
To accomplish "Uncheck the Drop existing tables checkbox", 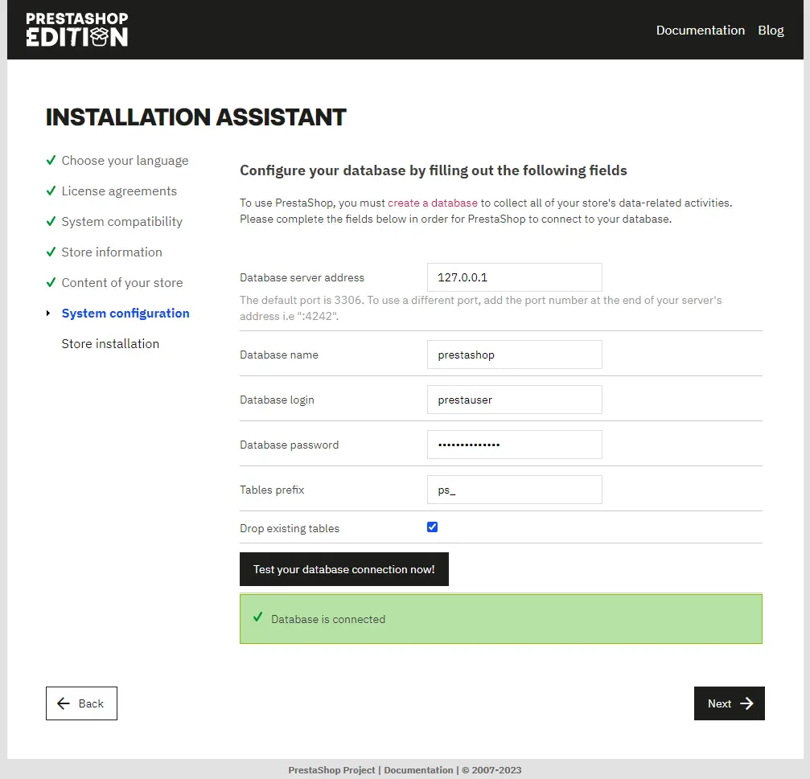I will [433, 527].
